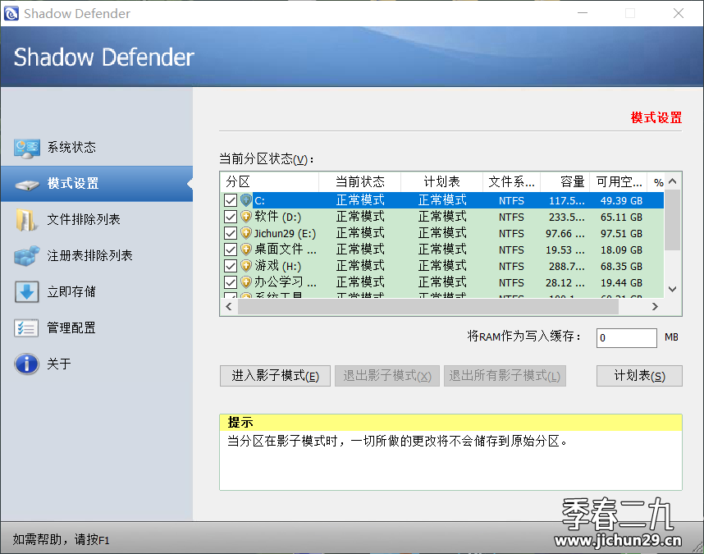Click the shield icon for Jichun29 (E:)
This screenshot has width=704, height=554.
tap(245, 233)
